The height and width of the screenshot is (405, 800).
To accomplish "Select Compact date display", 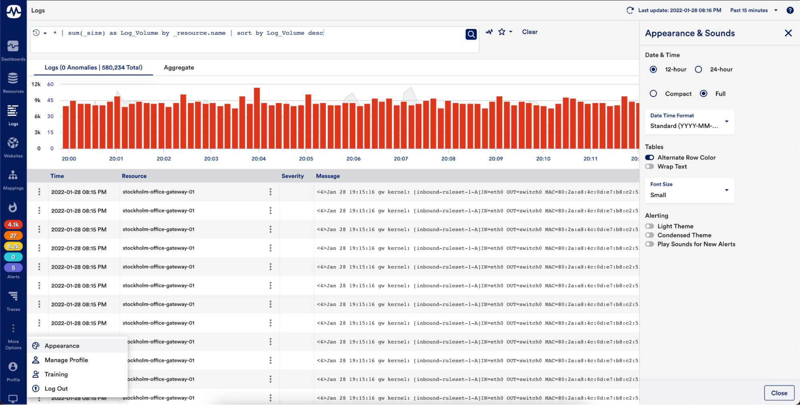I will (653, 94).
